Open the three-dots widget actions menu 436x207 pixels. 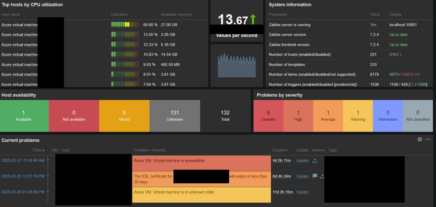(428, 139)
